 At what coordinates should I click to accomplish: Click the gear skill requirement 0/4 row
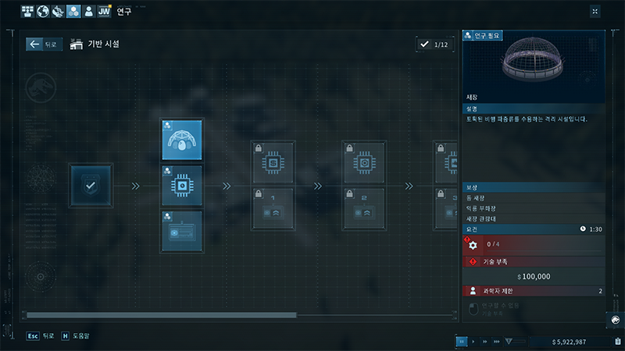click(534, 245)
